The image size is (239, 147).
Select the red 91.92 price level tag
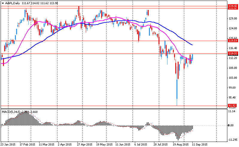tap(232, 105)
